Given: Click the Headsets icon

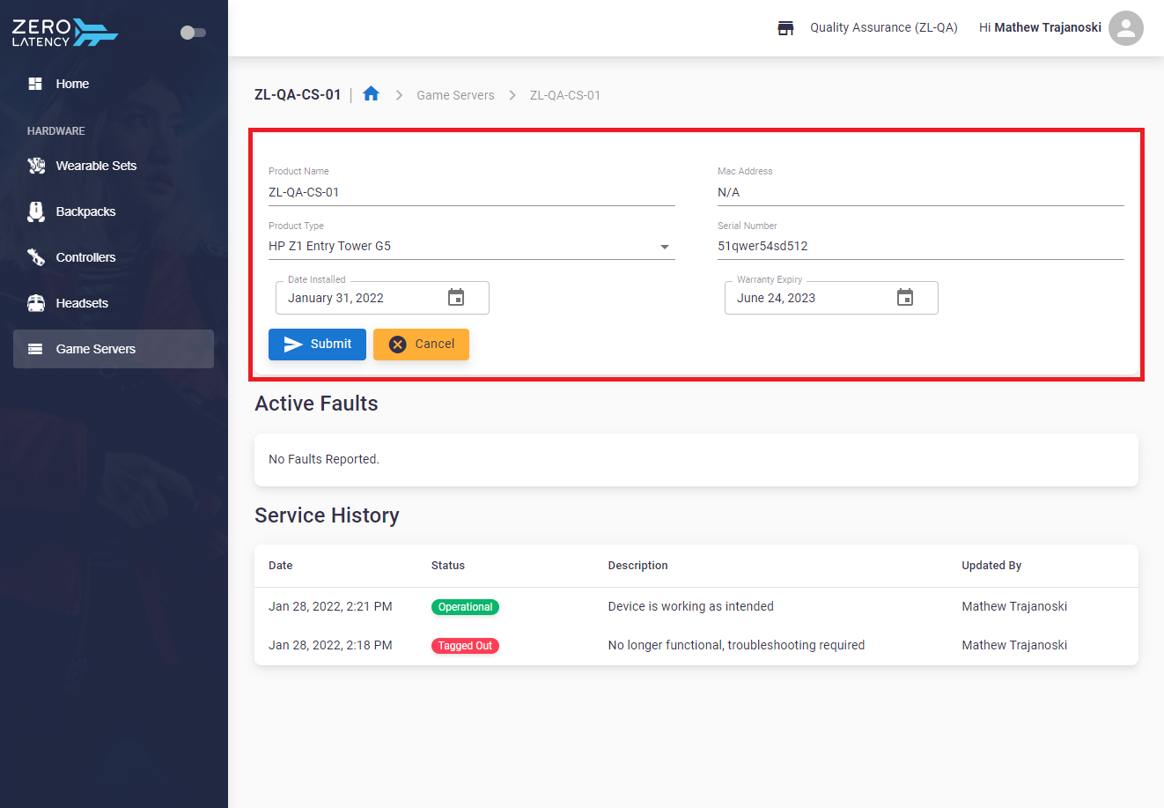Looking at the screenshot, I should (36, 303).
